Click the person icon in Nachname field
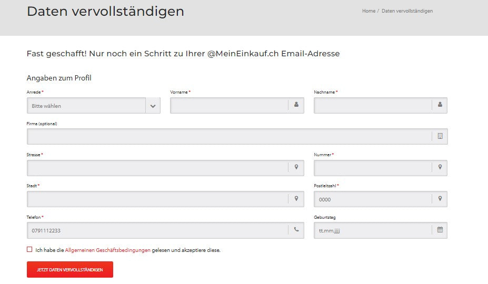The width and height of the screenshot is (488, 284). click(x=440, y=105)
